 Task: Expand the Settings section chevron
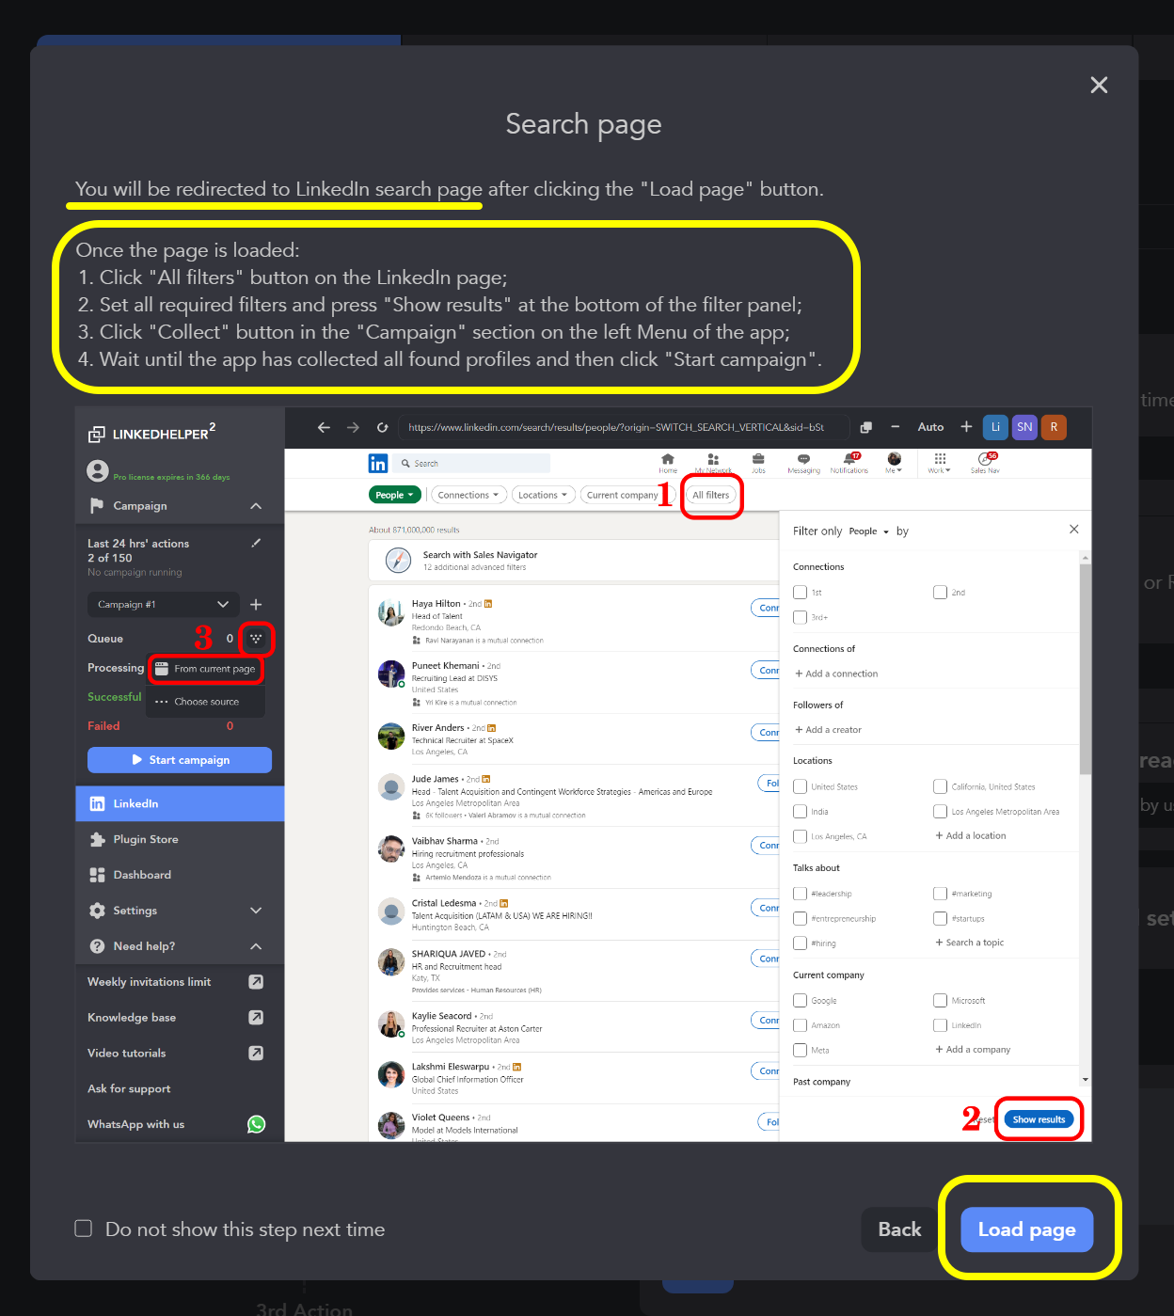point(256,911)
